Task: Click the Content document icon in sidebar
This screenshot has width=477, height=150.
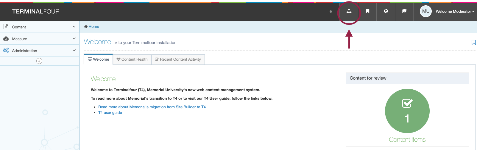Action: (x=6, y=27)
